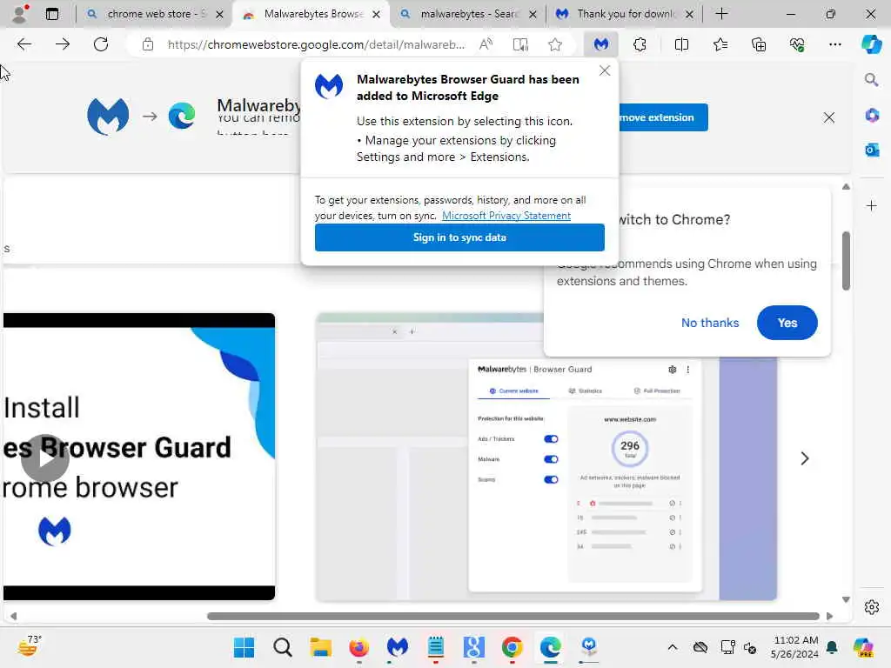Launch Firefox from taskbar
Screen dimensions: 891x668
[358, 647]
